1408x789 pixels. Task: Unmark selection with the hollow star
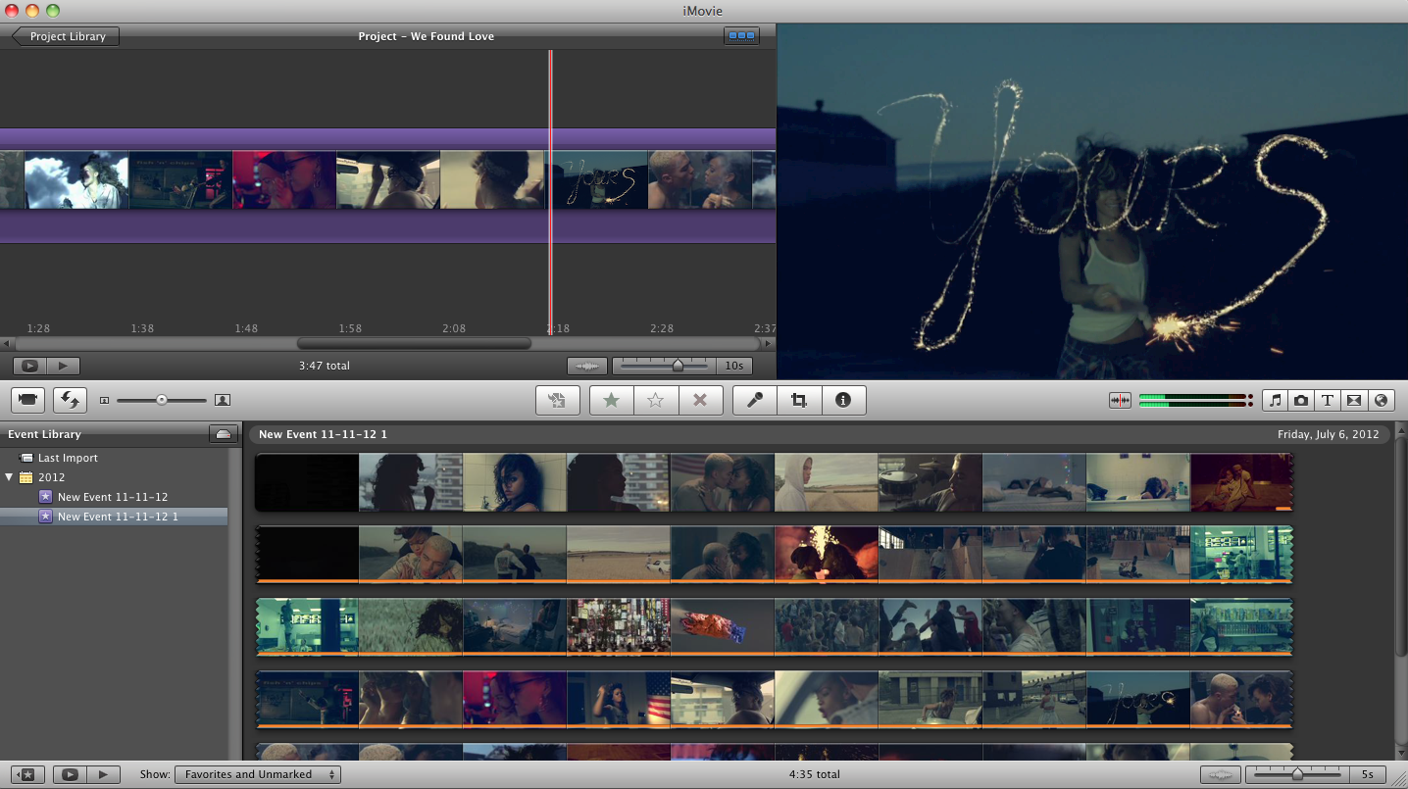pyautogui.click(x=656, y=400)
